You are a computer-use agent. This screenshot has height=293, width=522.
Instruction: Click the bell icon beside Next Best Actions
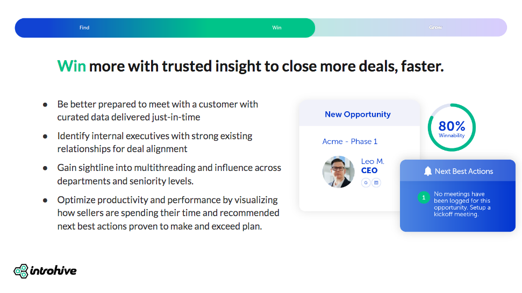pyautogui.click(x=428, y=171)
